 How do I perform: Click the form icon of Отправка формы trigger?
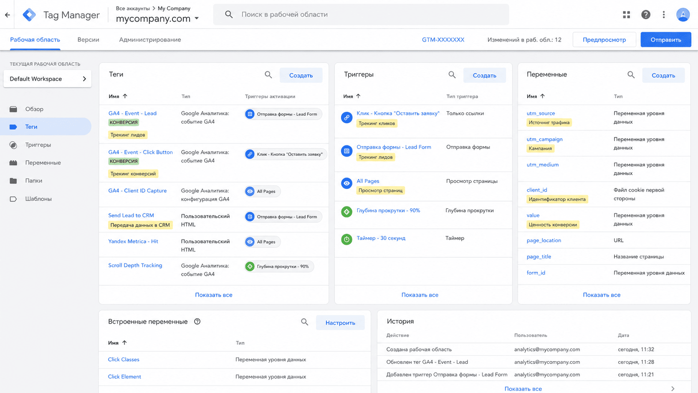(346, 151)
